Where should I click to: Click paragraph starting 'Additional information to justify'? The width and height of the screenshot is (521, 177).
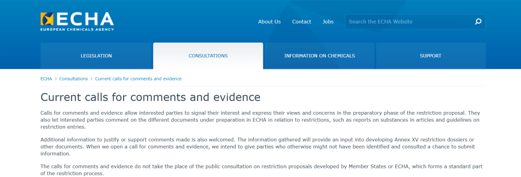click(x=258, y=147)
